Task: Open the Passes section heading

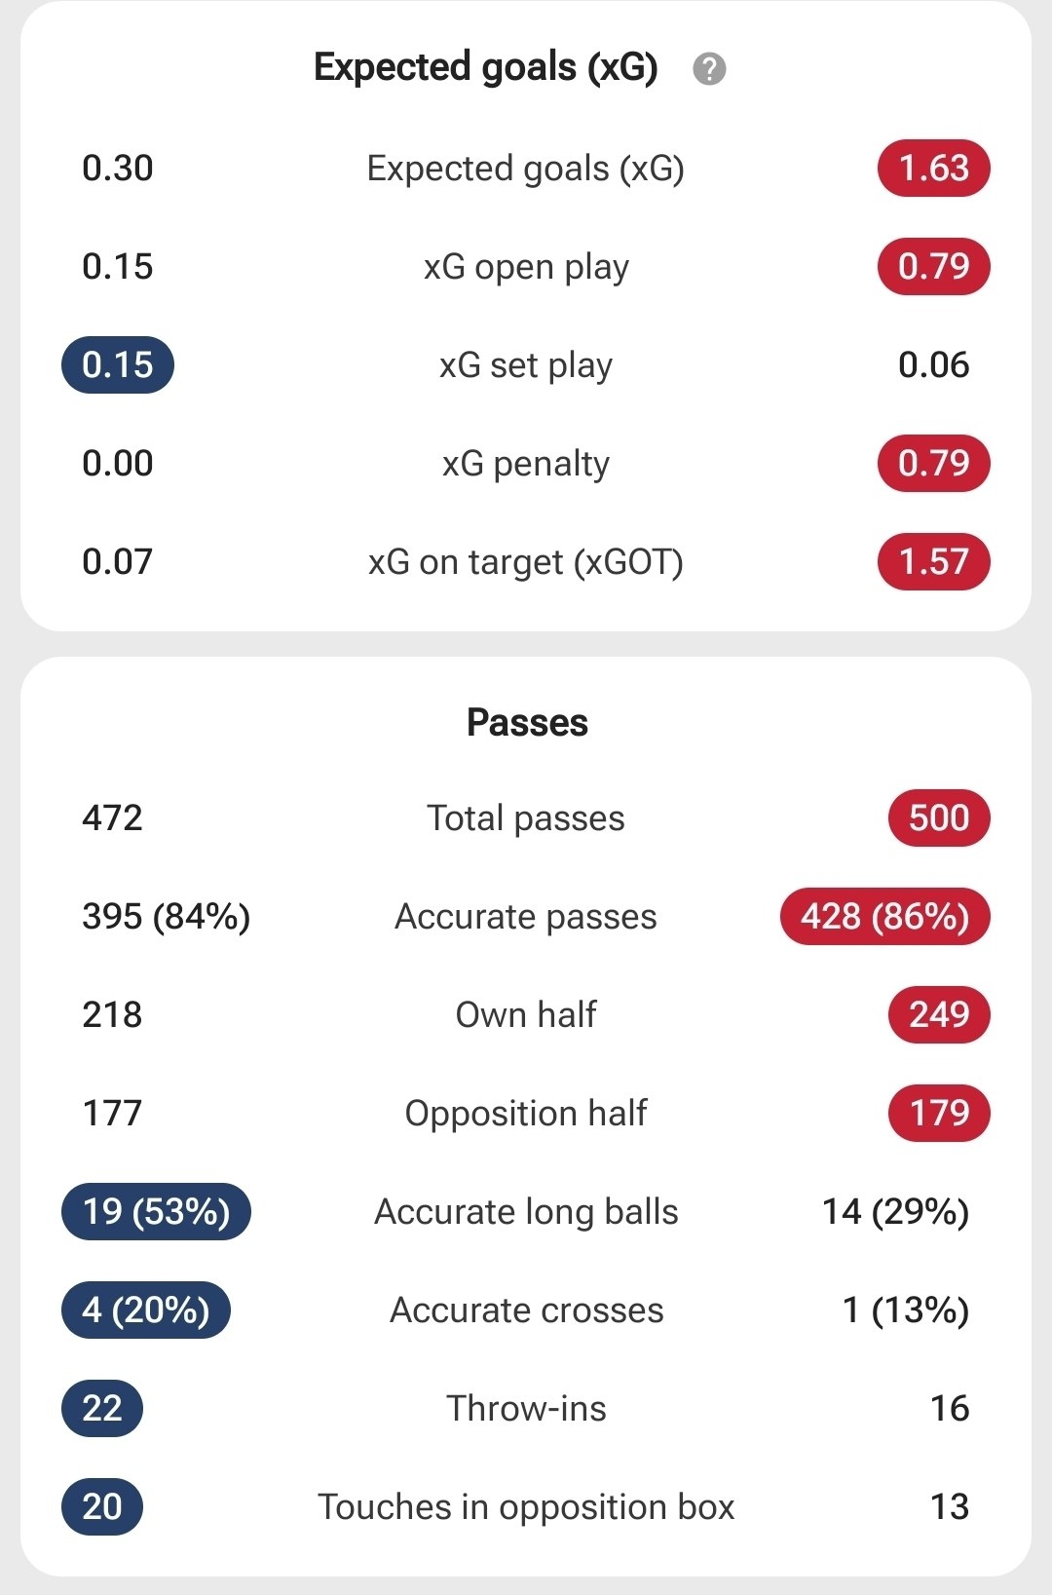Action: (527, 723)
